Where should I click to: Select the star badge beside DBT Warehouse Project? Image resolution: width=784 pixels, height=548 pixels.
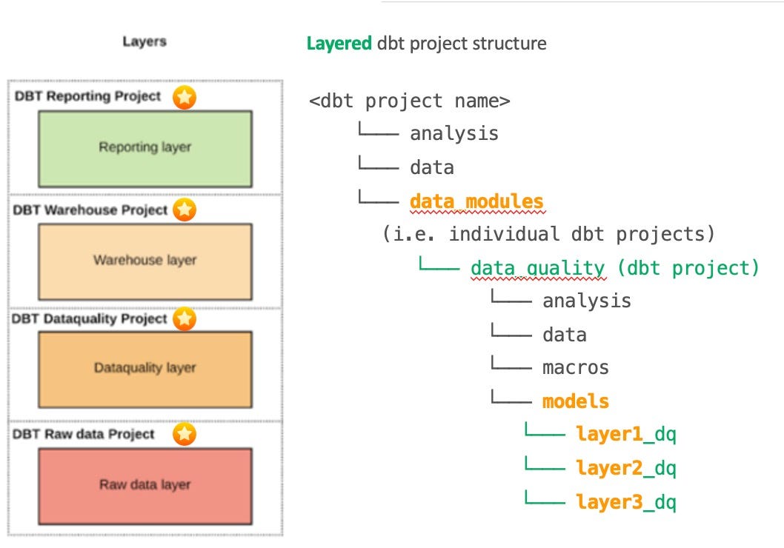pyautogui.click(x=183, y=210)
